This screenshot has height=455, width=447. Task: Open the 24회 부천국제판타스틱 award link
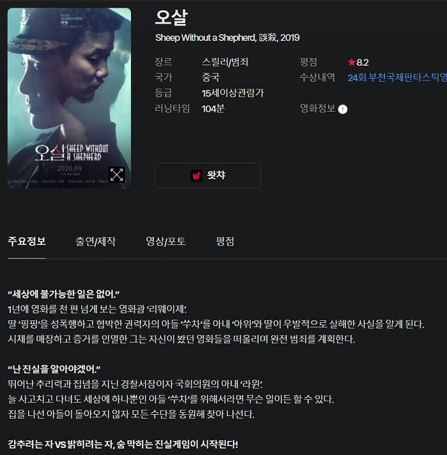point(397,77)
